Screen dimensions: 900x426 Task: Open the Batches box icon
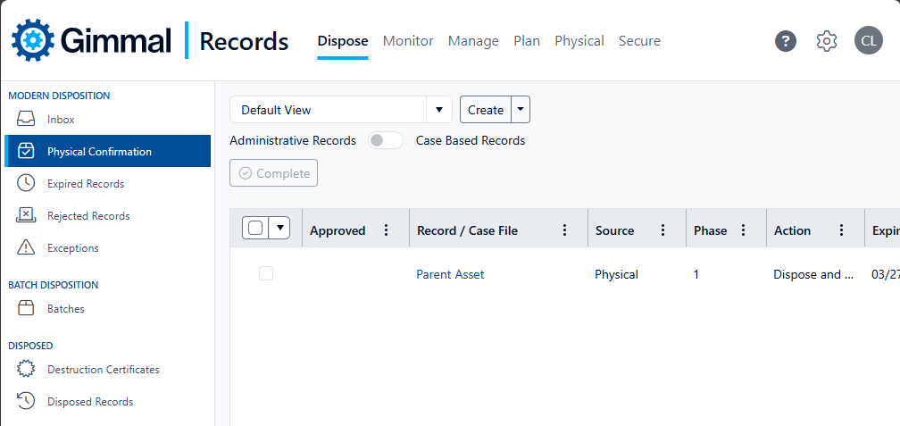pyautogui.click(x=26, y=308)
